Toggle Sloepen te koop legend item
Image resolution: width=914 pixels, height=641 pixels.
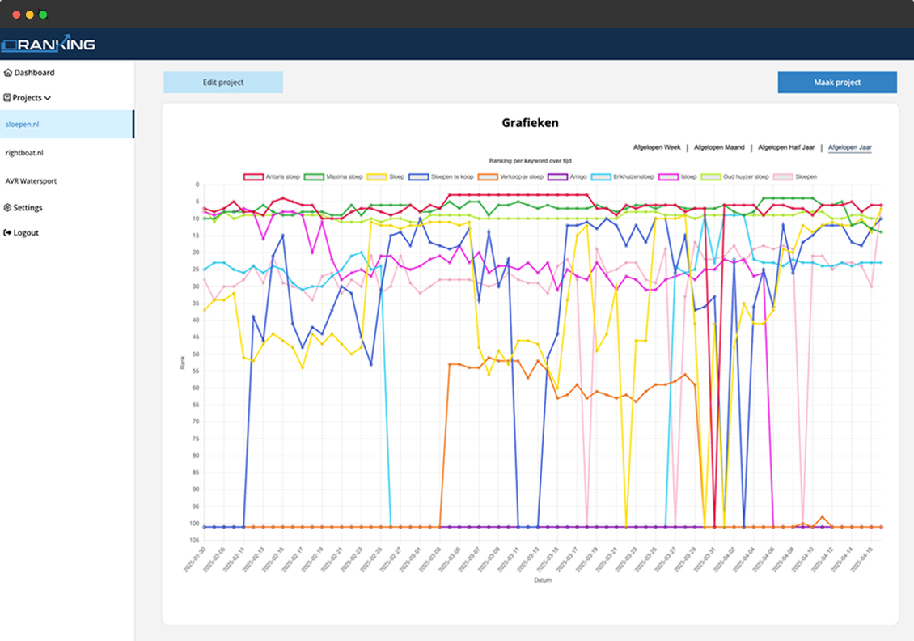tap(441, 176)
